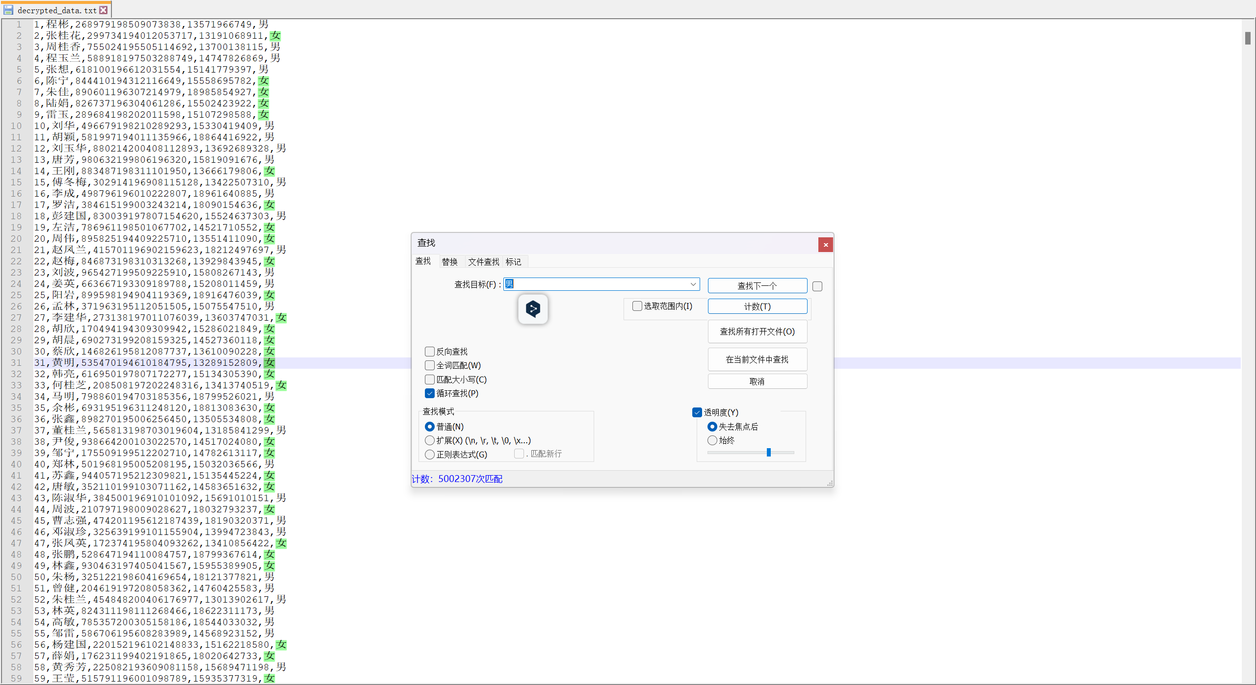This screenshot has width=1256, height=685.
Task: Click name 程彬 on line 1
Action: tap(58, 24)
